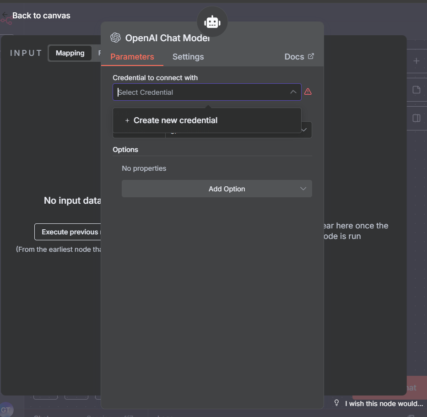The height and width of the screenshot is (417, 427).
Task: Click the 'No input data' message
Action: 72,200
